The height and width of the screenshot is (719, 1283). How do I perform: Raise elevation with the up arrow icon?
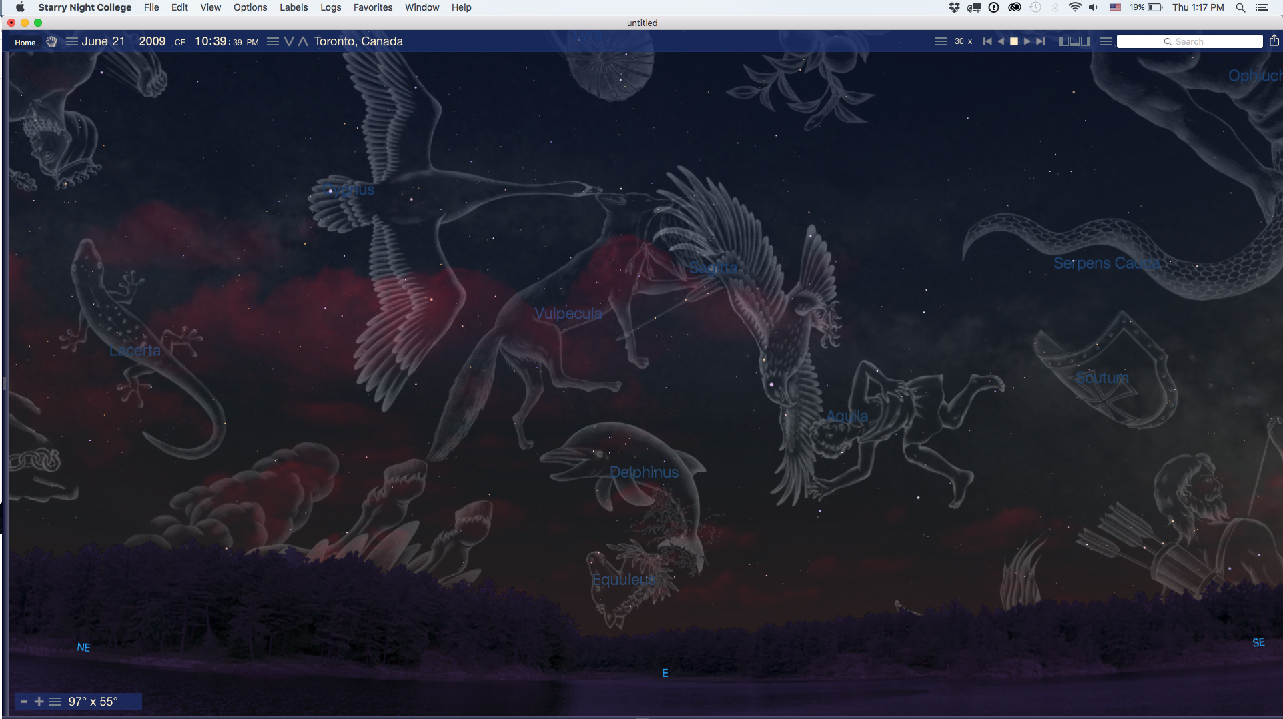point(303,41)
